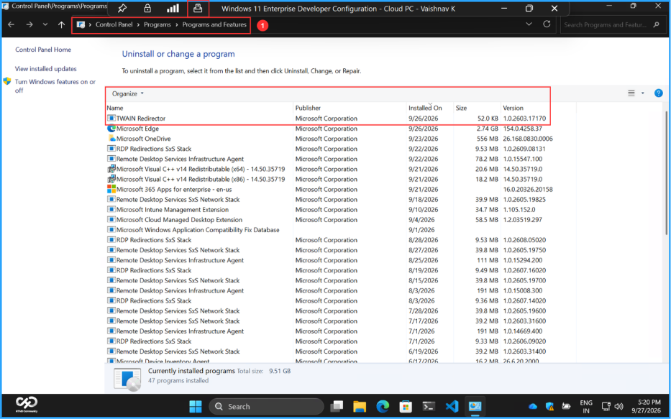Click Programs in the breadcrumb path
This screenshot has width=671, height=419.
click(157, 25)
